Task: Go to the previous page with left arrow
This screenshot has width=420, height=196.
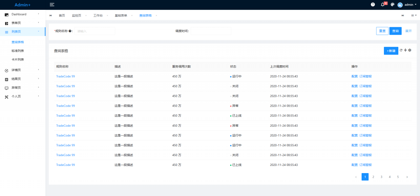Action: [x=356, y=177]
